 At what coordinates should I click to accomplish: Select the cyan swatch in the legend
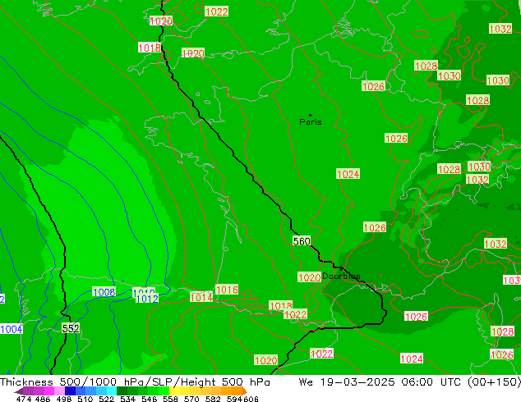pyautogui.click(x=112, y=391)
